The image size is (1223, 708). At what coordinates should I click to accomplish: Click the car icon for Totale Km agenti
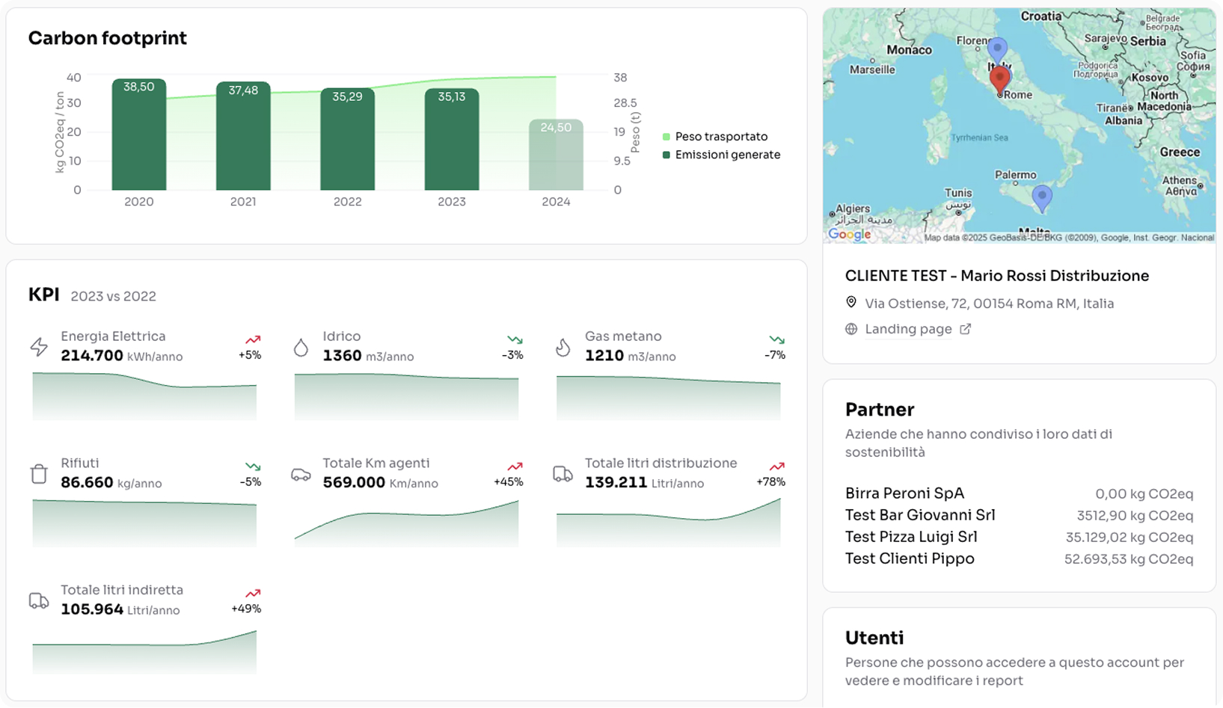click(301, 475)
